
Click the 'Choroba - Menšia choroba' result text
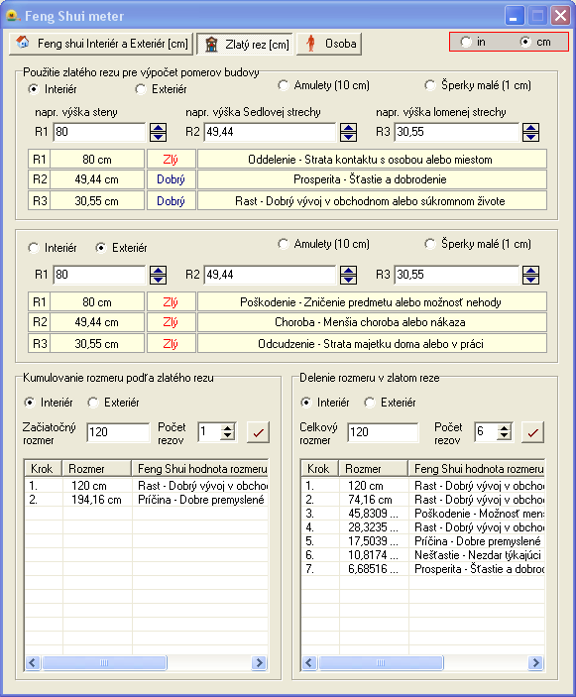[x=370, y=322]
